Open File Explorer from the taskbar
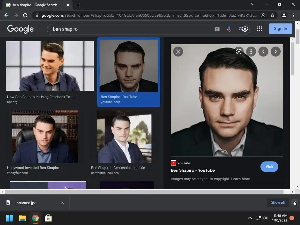This screenshot has width=300, height=225. [22, 218]
